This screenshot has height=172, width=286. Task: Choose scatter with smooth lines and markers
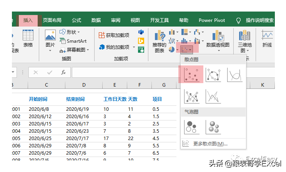[213, 75]
